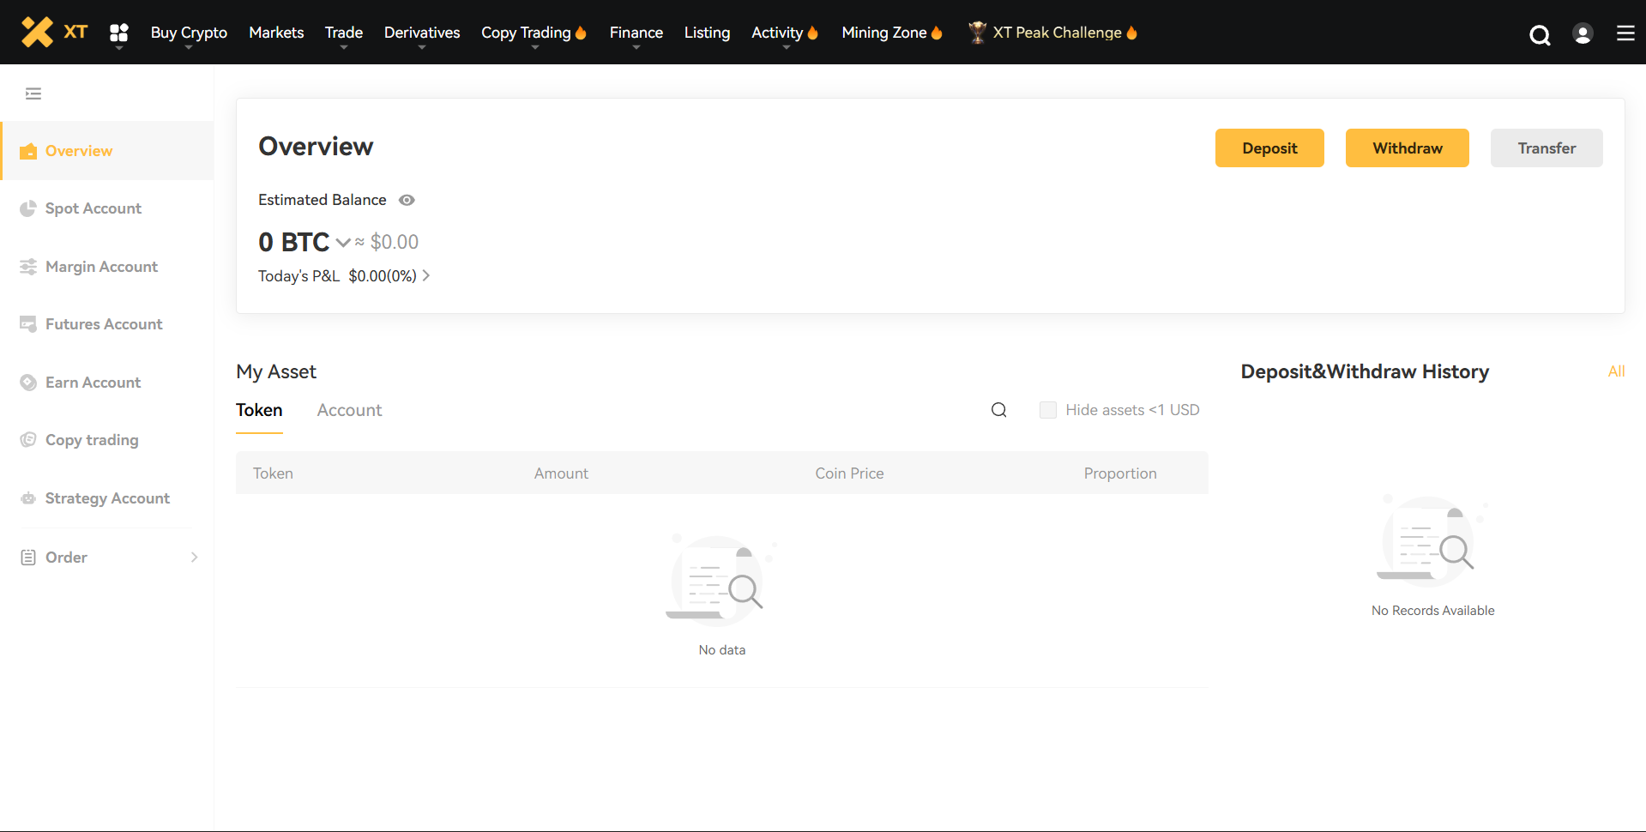The image size is (1646, 832).
Task: Toggle estimated balance visibility eye
Action: pos(407,200)
